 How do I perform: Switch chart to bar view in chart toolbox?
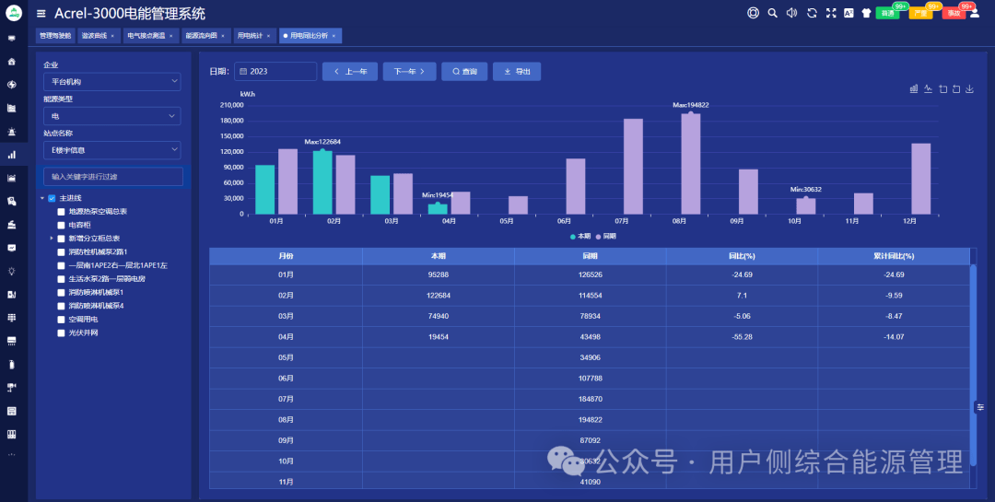914,88
